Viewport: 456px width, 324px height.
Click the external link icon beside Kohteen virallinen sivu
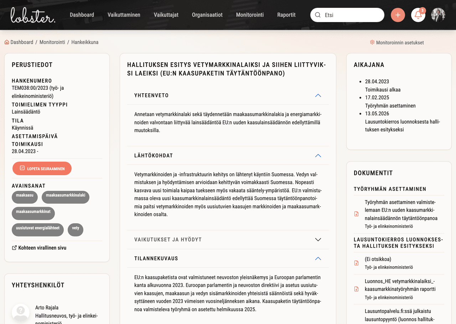[x=14, y=248]
